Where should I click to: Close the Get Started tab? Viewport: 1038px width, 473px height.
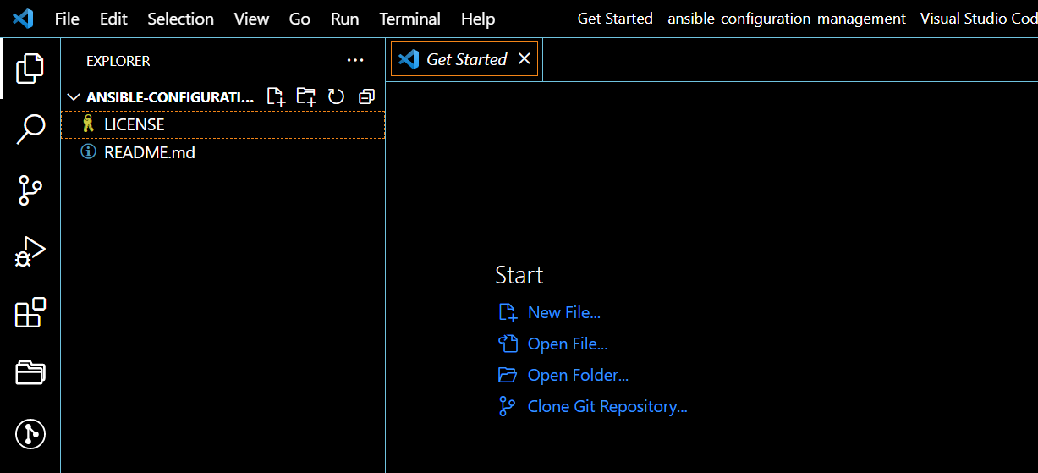click(x=524, y=59)
